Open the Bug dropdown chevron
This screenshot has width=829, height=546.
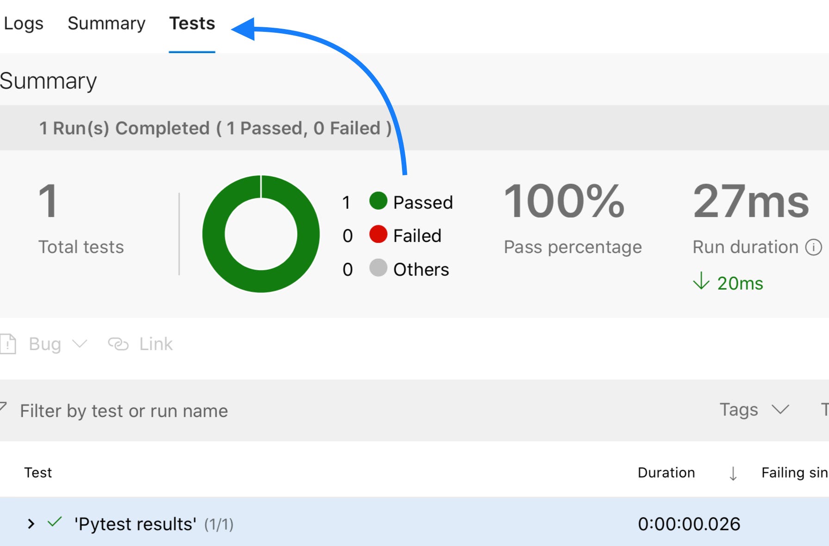79,345
